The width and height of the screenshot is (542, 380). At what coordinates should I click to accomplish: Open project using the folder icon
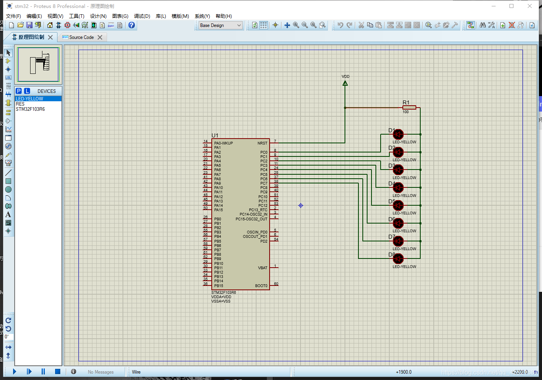click(x=20, y=25)
